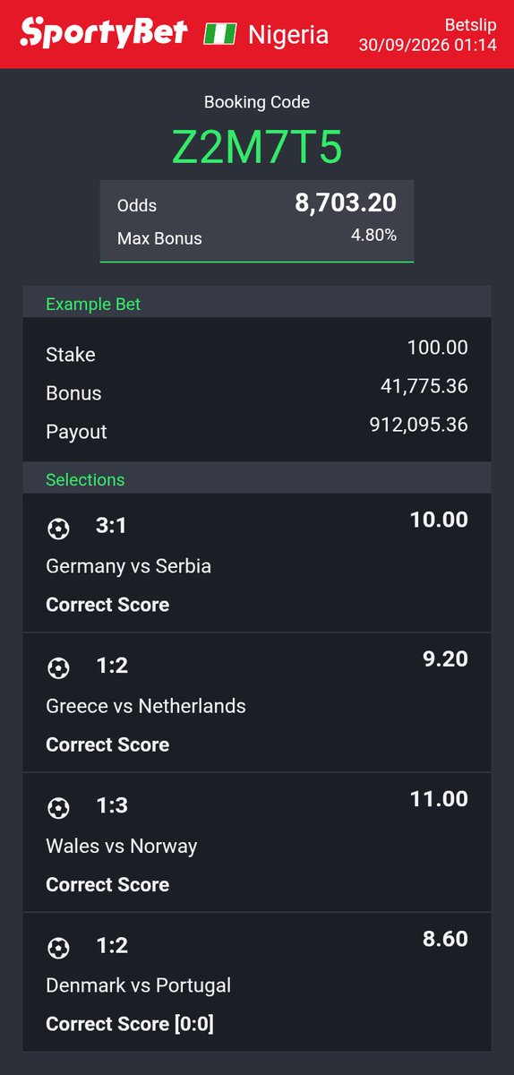
Task: Click the soccer ball icon for Wales vs Norway
Action: coord(58,808)
